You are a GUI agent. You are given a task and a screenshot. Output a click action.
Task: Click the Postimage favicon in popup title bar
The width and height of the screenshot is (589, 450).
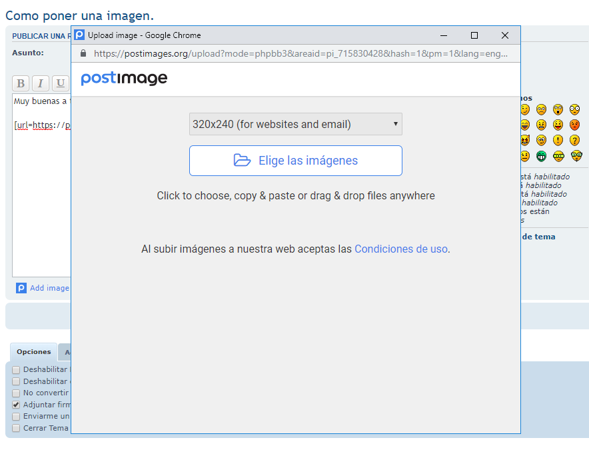(x=79, y=35)
